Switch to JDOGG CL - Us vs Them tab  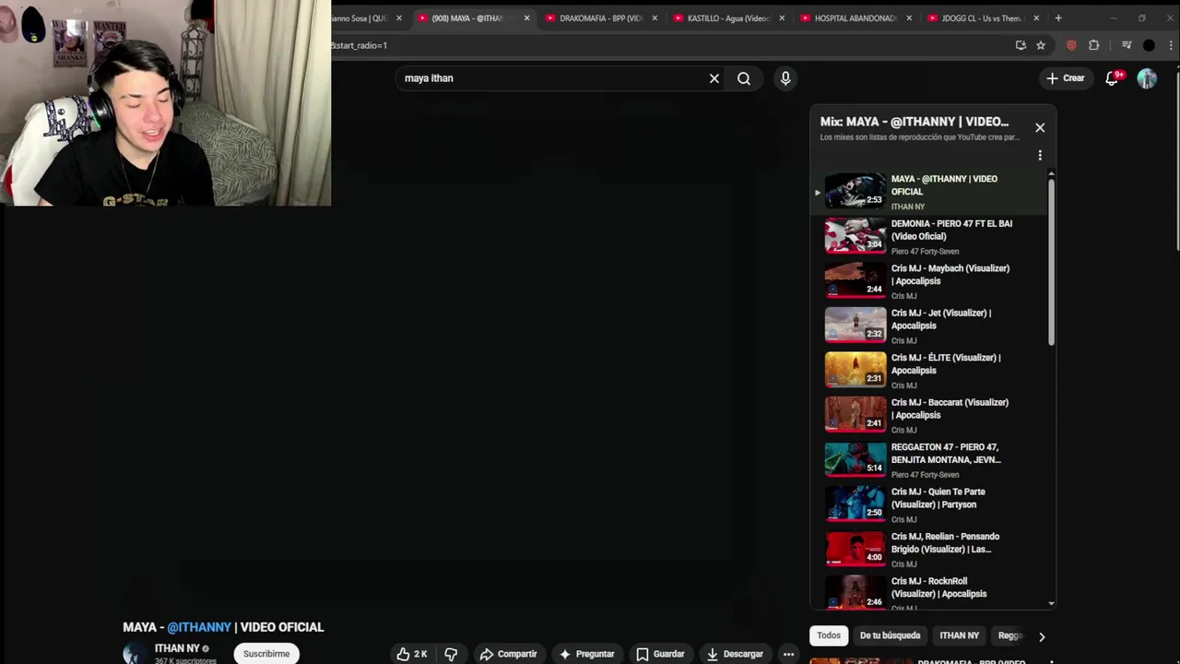[984, 18]
